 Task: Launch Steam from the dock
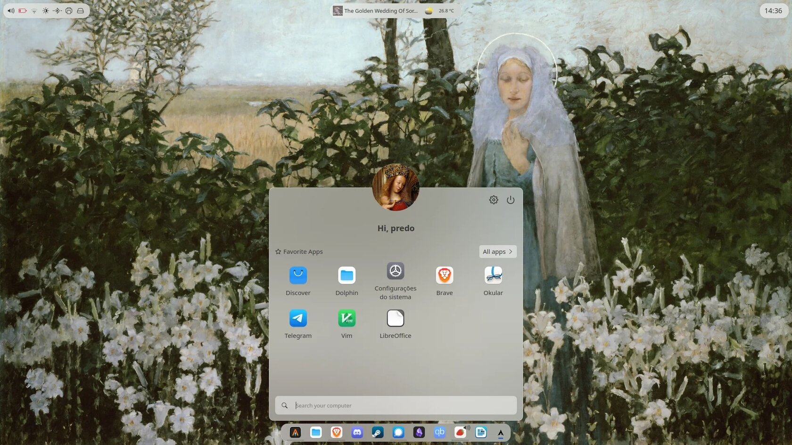pos(378,432)
